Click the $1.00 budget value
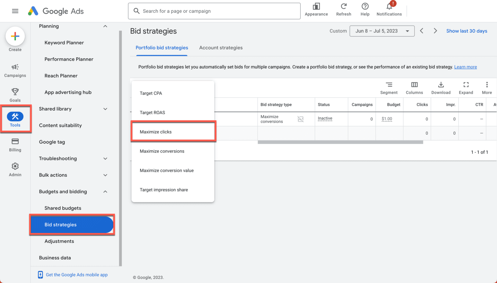Image resolution: width=497 pixels, height=283 pixels. [387, 119]
